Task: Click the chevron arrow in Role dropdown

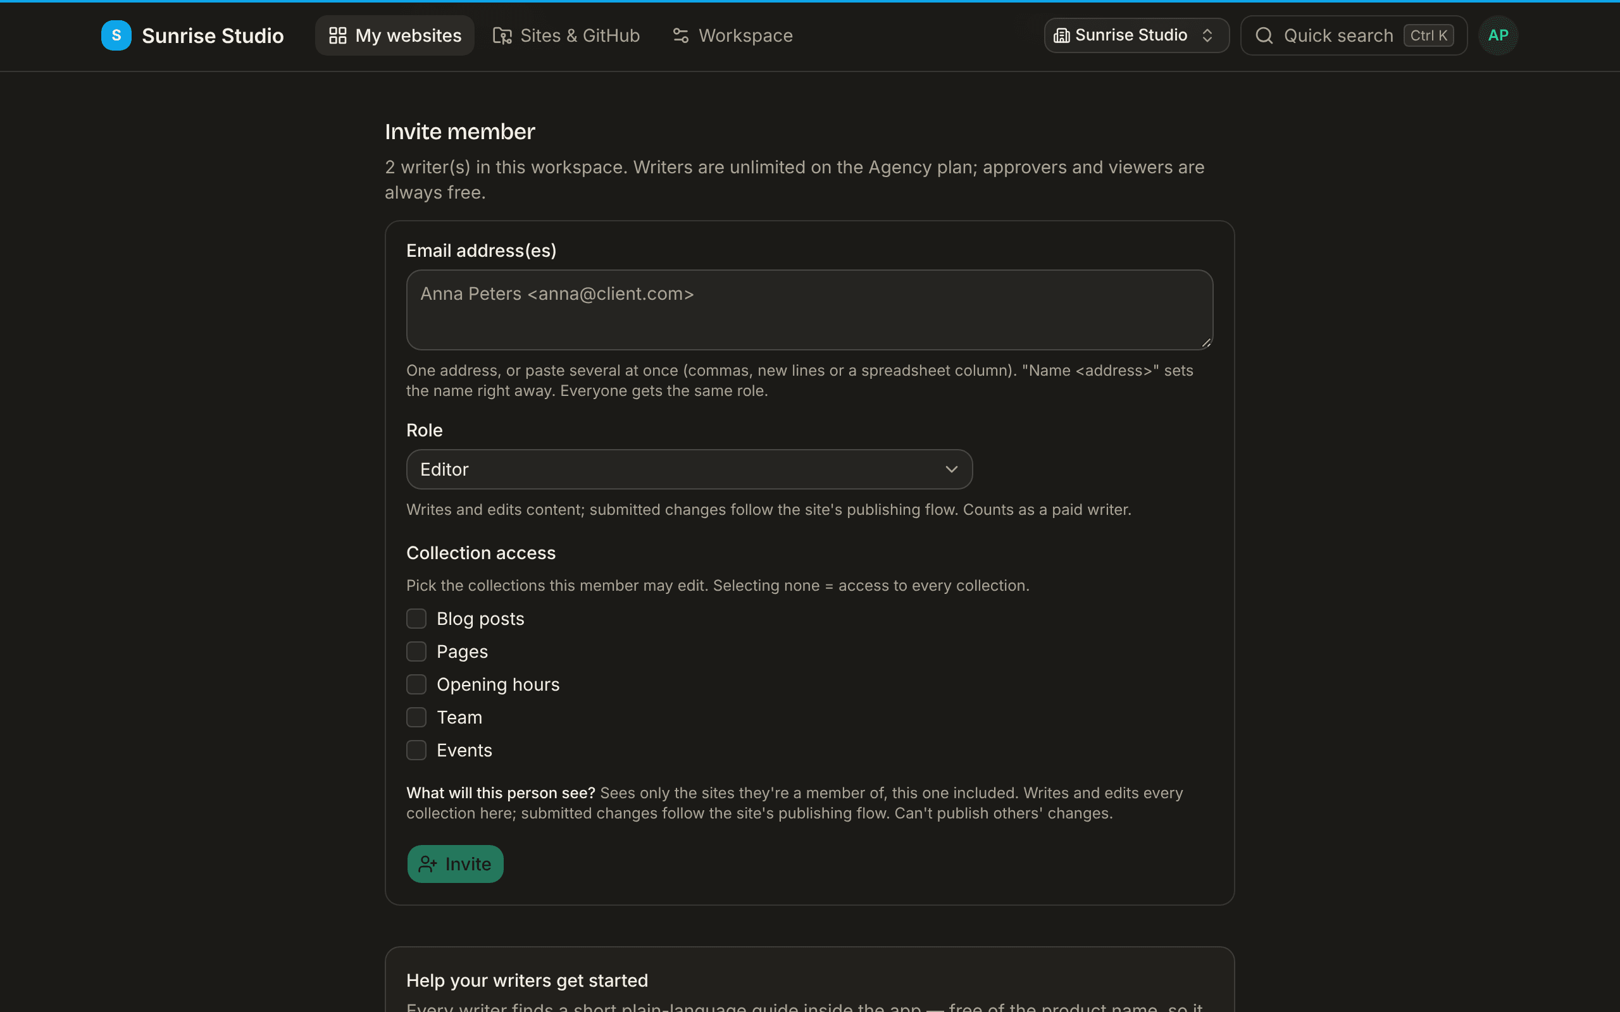Action: (x=951, y=469)
